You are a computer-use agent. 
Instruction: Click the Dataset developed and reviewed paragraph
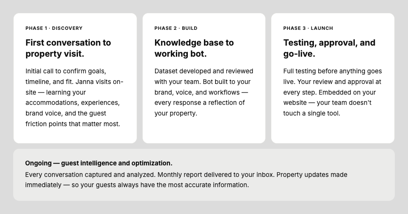point(204,92)
